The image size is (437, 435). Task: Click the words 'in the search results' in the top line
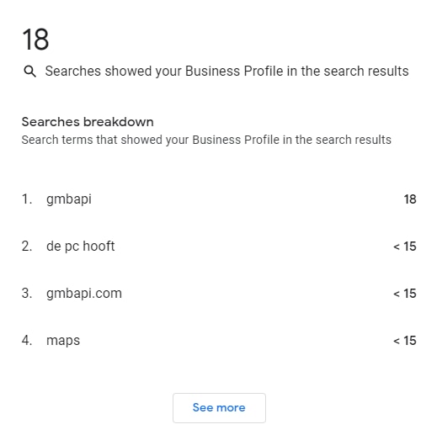(348, 72)
